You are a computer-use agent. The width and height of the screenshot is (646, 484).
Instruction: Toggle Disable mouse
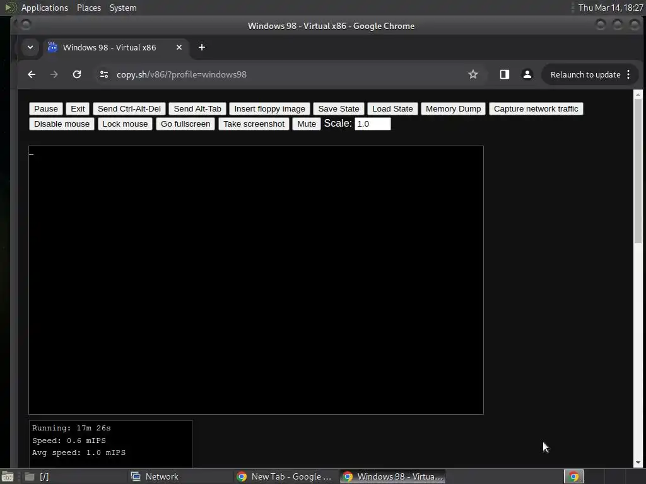(x=62, y=124)
